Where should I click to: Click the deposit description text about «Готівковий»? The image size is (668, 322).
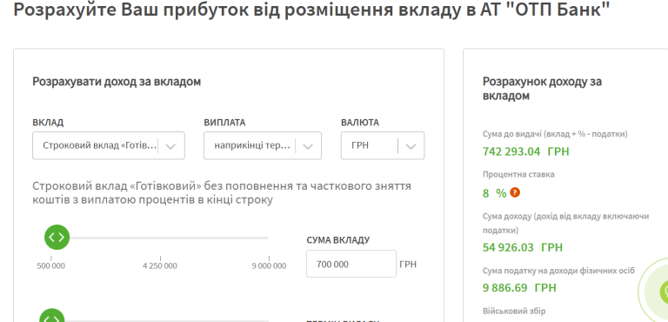pyautogui.click(x=222, y=193)
